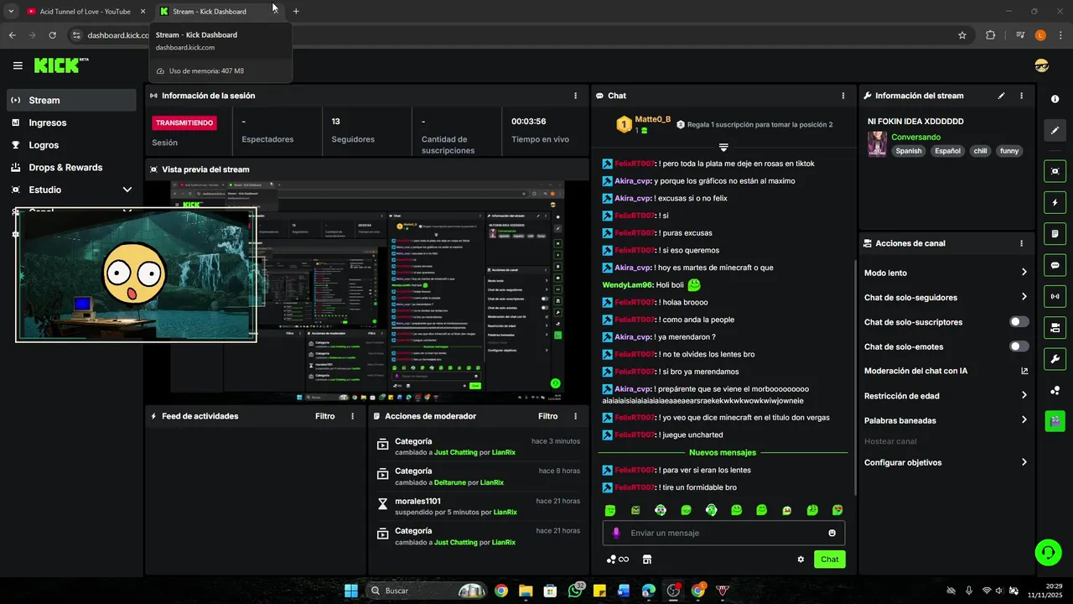The height and width of the screenshot is (604, 1073).
Task: Open options menu of Información del stream
Action: tap(1021, 96)
